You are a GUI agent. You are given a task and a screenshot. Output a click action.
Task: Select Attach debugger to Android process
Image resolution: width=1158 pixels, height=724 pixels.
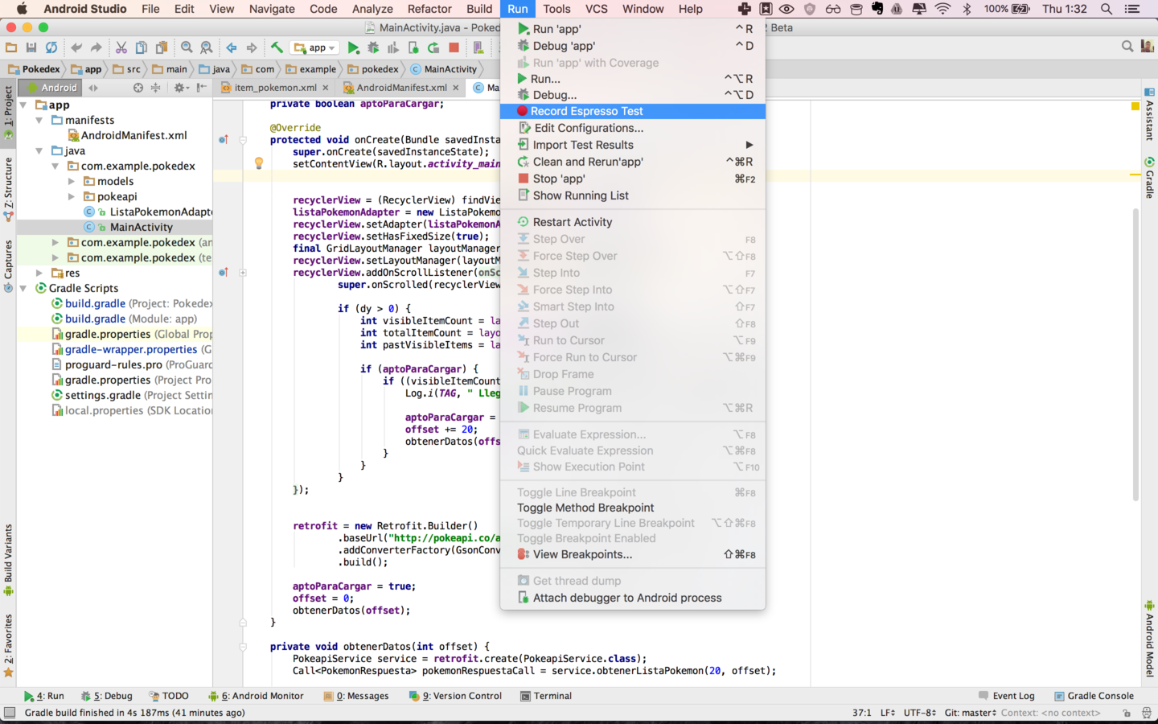tap(633, 598)
